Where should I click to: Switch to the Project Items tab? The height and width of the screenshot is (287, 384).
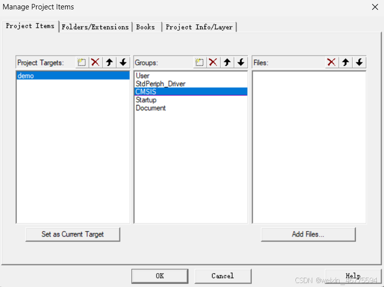(x=30, y=26)
